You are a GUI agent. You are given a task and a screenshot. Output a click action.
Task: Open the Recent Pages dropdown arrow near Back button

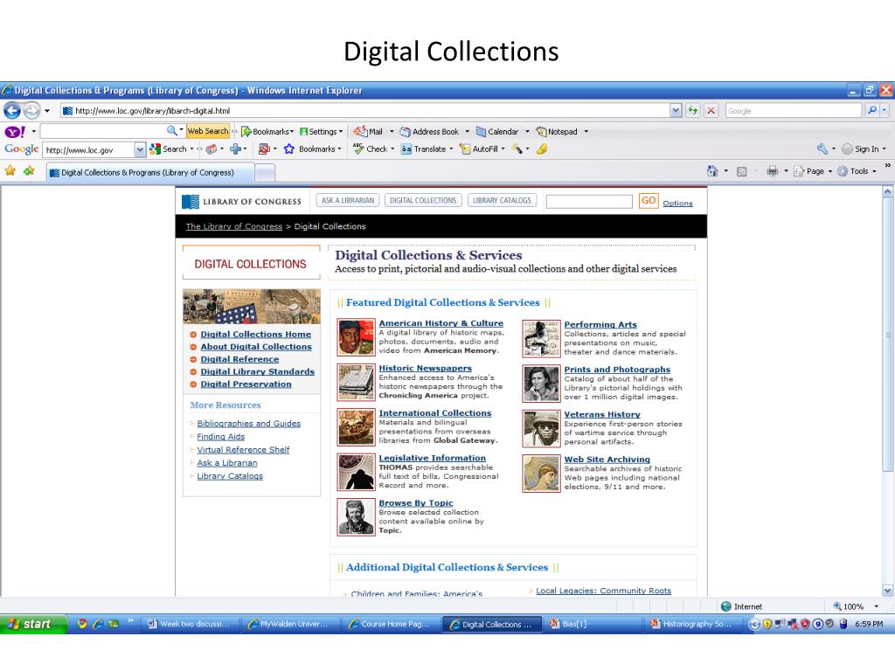tap(47, 111)
